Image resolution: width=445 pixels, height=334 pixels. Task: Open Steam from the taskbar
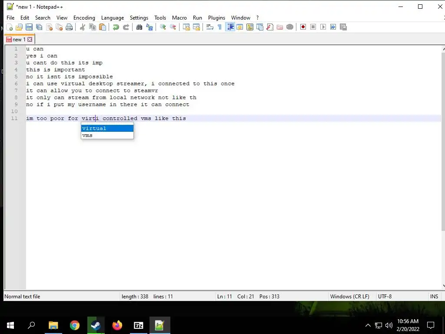(x=96, y=325)
